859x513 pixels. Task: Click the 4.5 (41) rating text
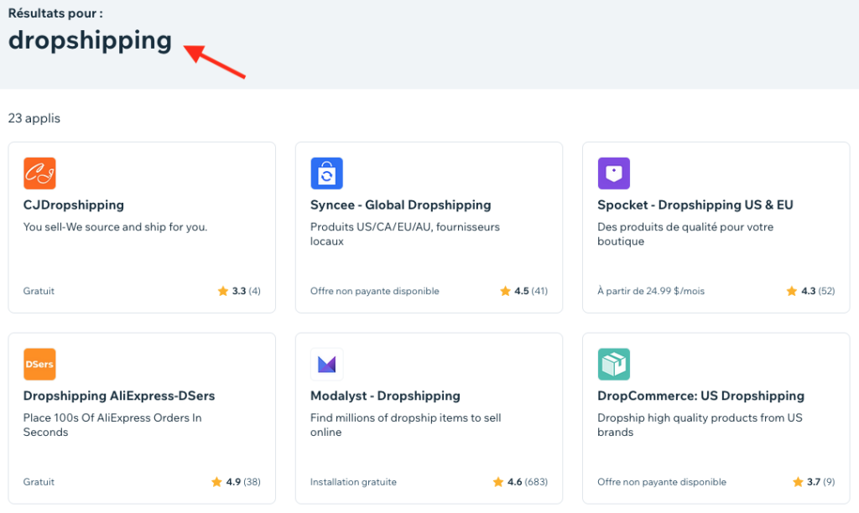[x=531, y=291]
